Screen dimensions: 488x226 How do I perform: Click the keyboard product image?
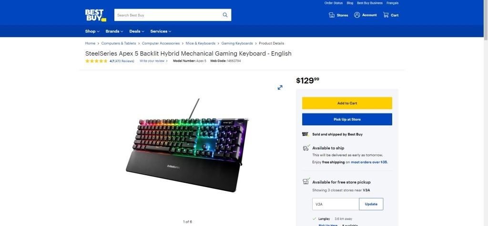click(188, 146)
